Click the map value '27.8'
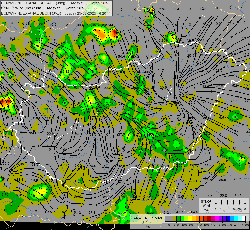The width and height of the screenshot is (250, 230). (x=209, y=196)
